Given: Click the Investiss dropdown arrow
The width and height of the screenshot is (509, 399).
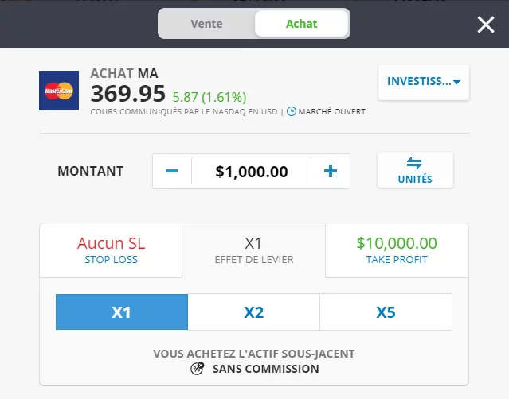Looking at the screenshot, I should coord(456,83).
